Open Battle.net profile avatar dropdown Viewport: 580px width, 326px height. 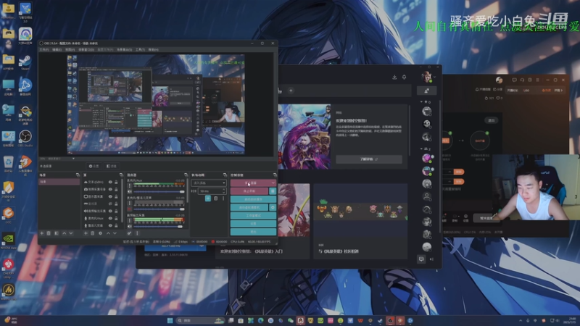click(428, 78)
